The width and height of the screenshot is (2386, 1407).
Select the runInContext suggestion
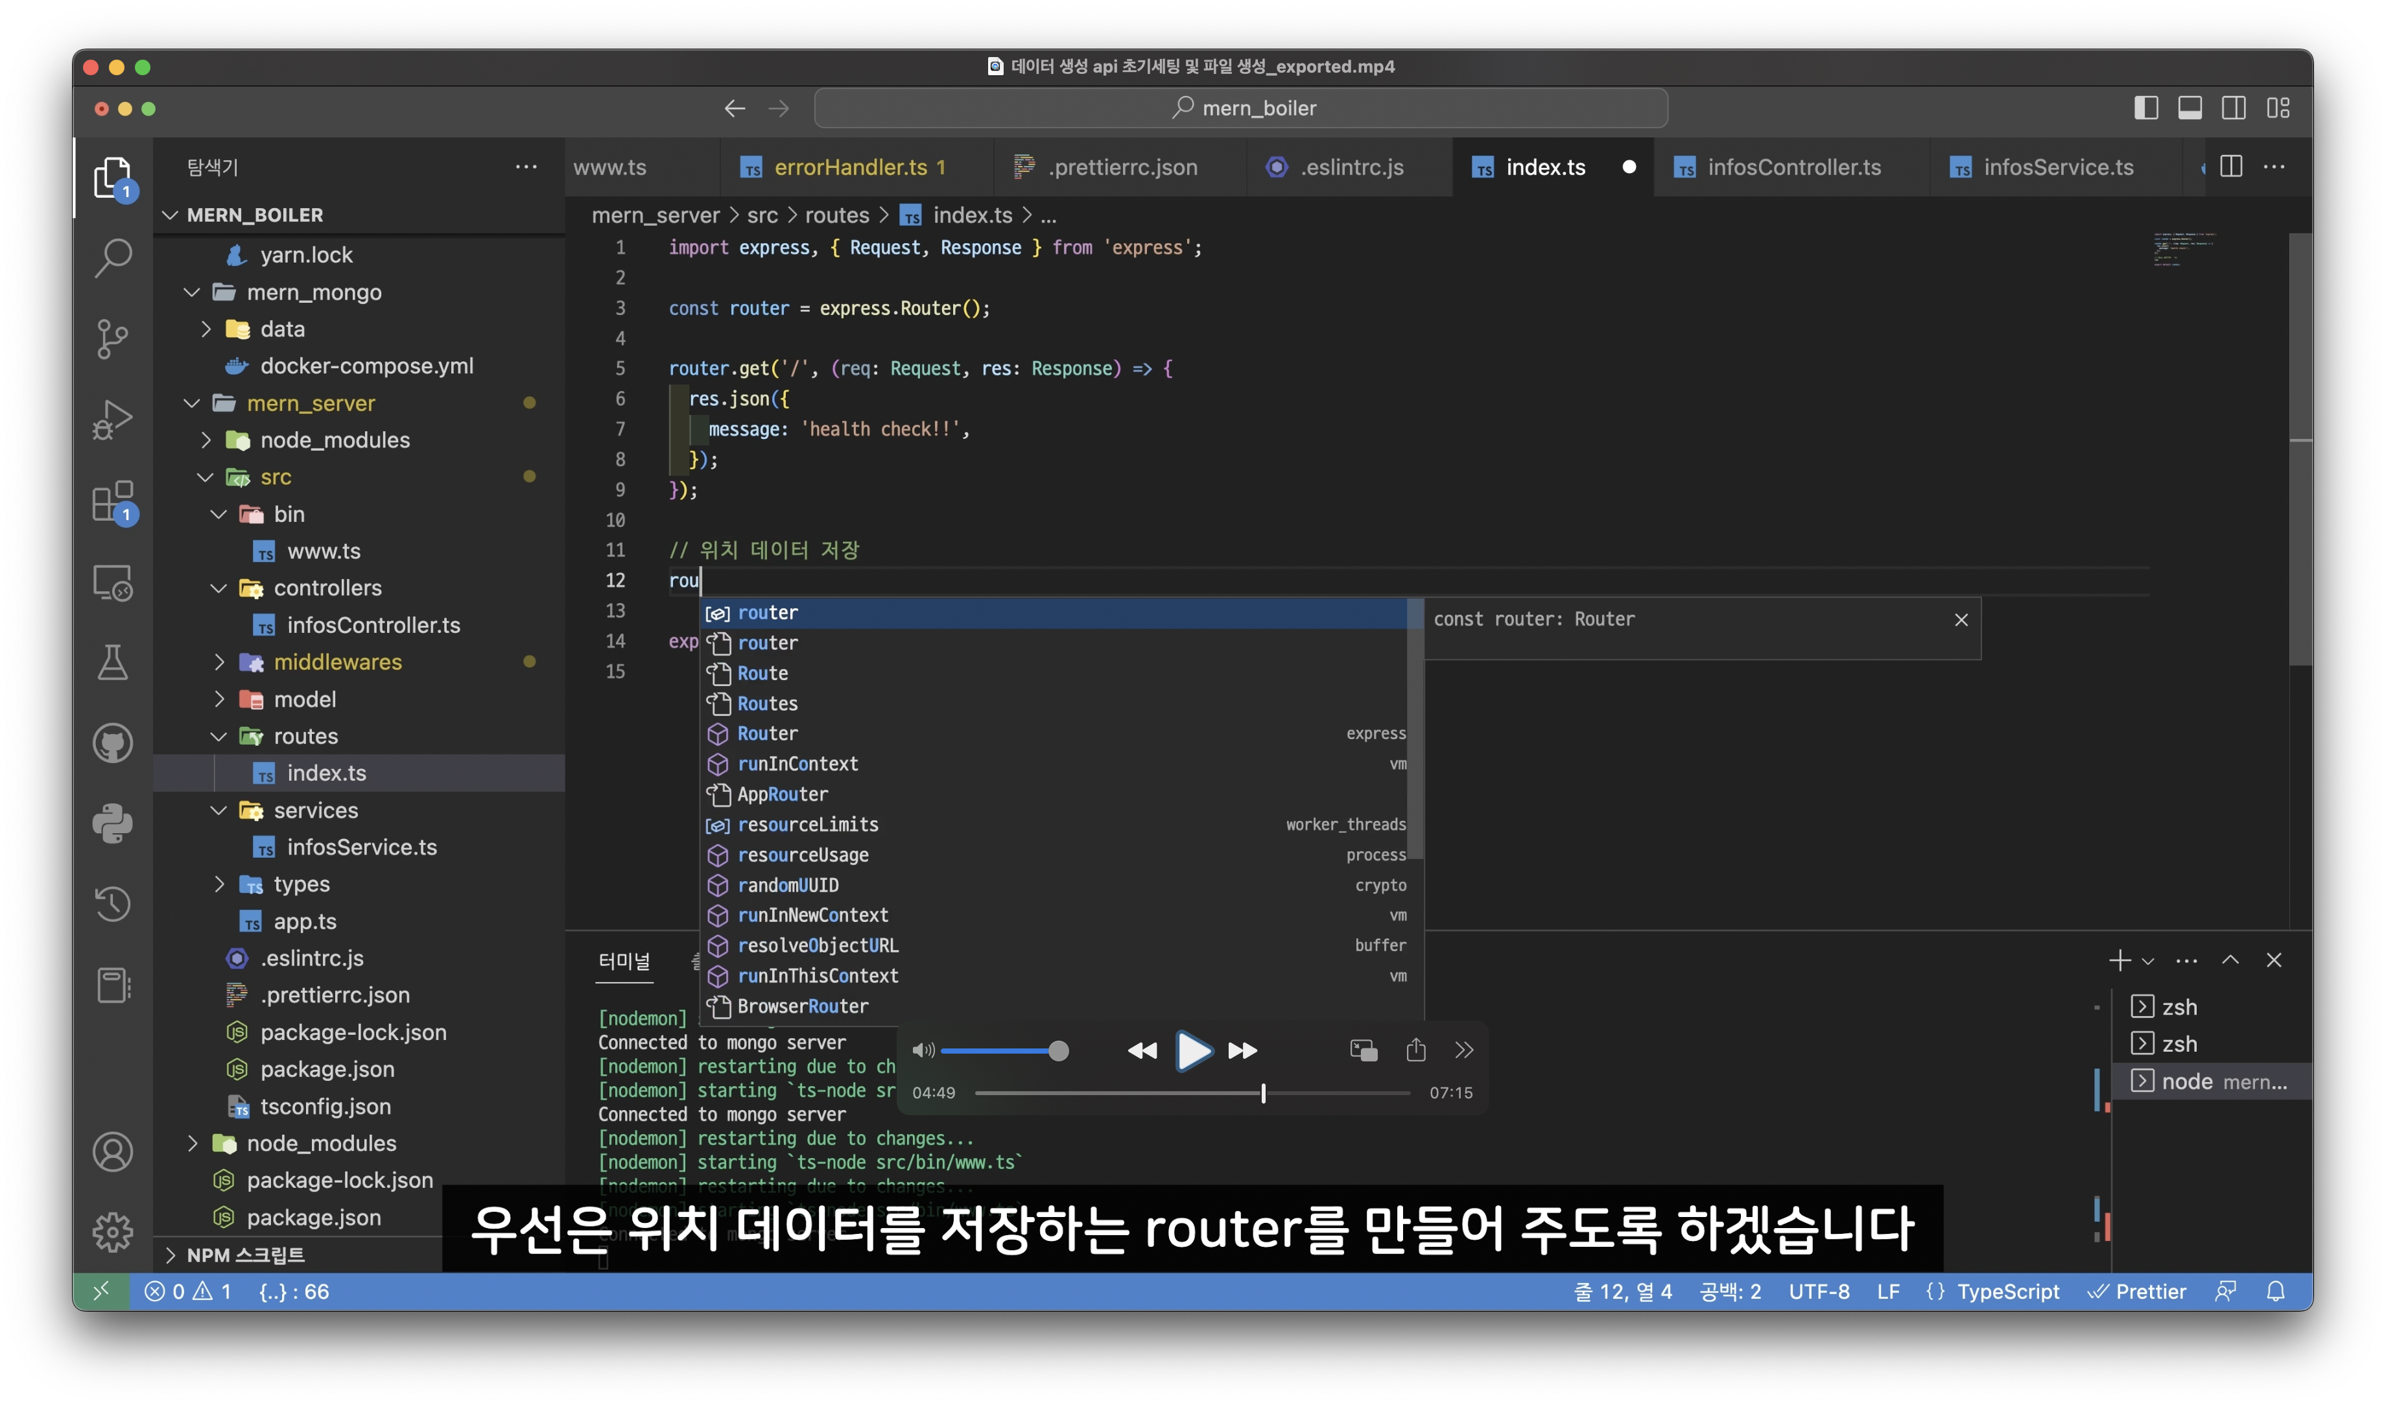(1054, 764)
